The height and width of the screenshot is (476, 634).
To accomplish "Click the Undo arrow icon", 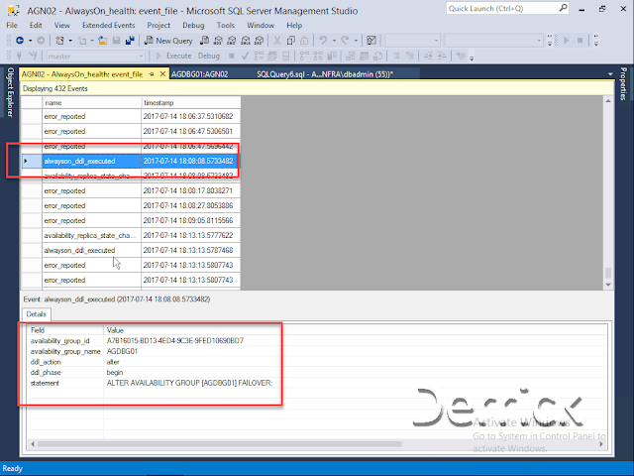I will [x=323, y=40].
